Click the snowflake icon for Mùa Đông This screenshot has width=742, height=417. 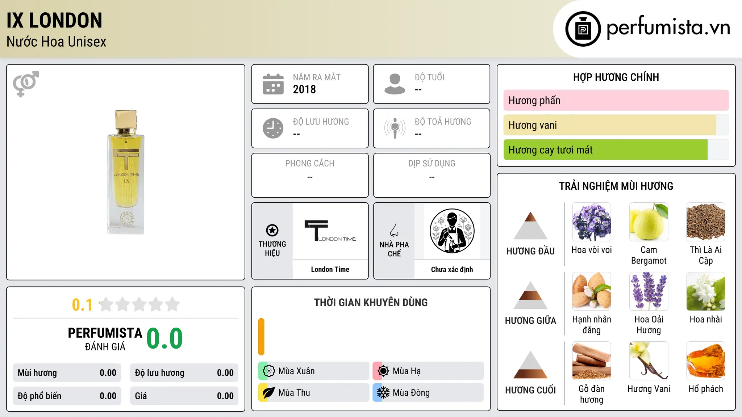tap(383, 393)
